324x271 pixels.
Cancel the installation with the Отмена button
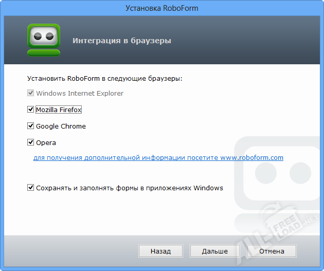point(272,251)
